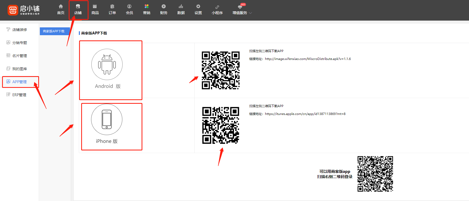Select the 店铺 shop icon
This screenshot has width=469, height=201.
[78, 7]
